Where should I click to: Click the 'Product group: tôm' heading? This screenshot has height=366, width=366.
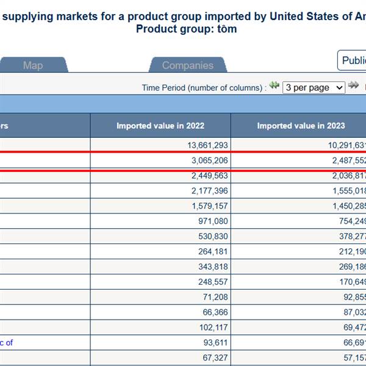click(x=187, y=29)
